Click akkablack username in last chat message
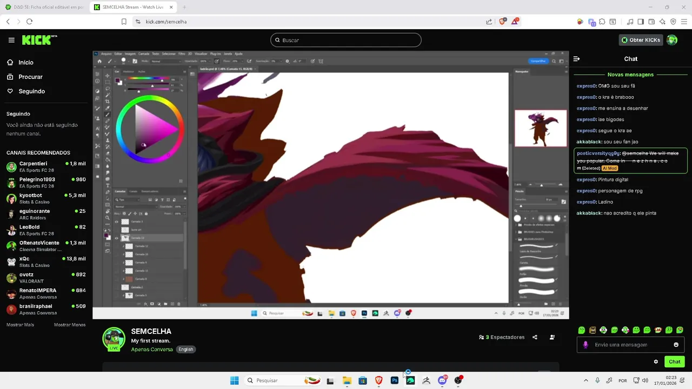This screenshot has height=389, width=692. (x=589, y=213)
